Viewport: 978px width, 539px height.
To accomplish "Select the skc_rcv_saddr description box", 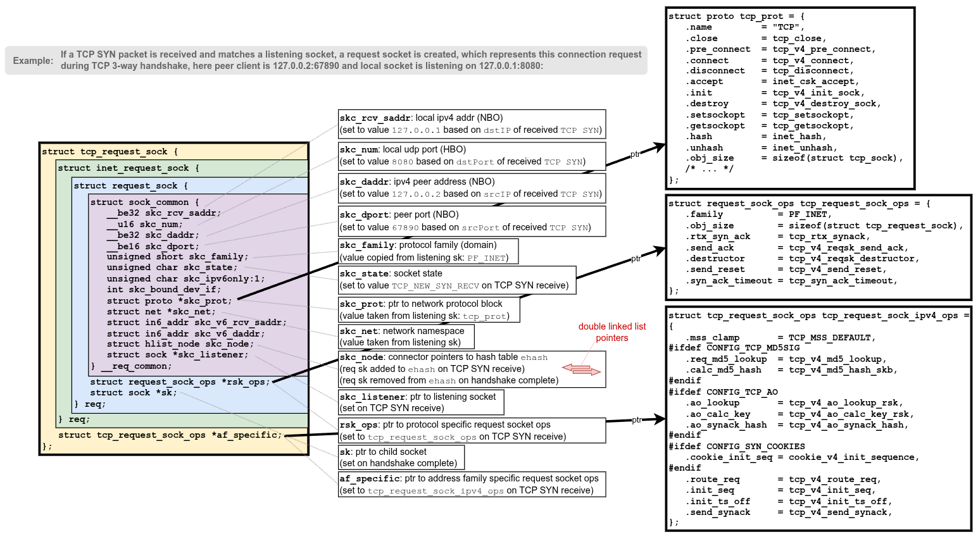I will [472, 124].
